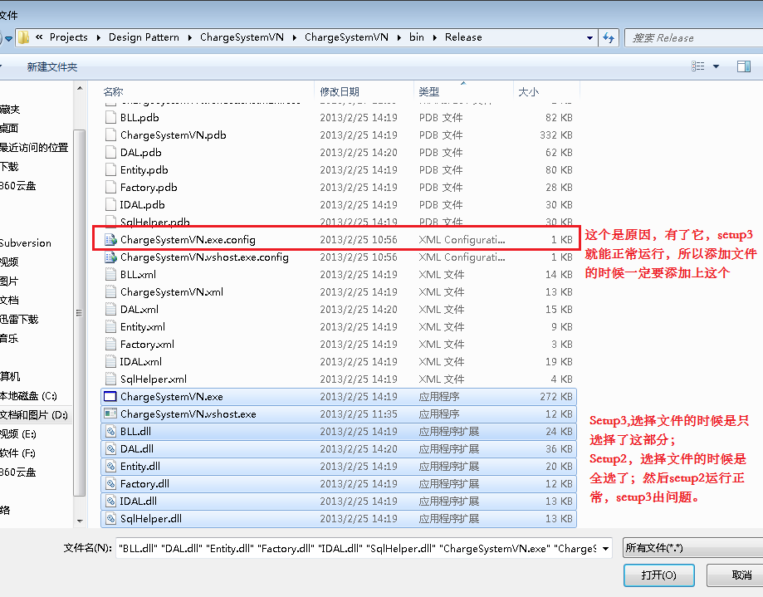Click the Entity.dll file icon
763x597 pixels.
point(111,467)
